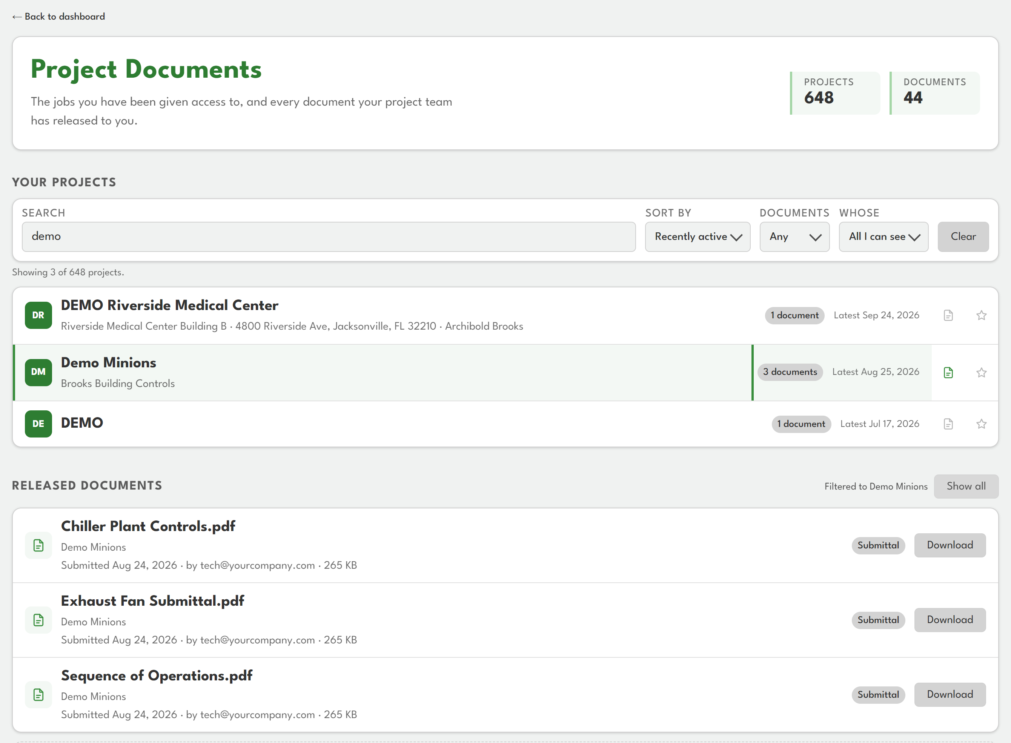
Task: Open the Sort By Recently active dropdown
Action: (698, 236)
